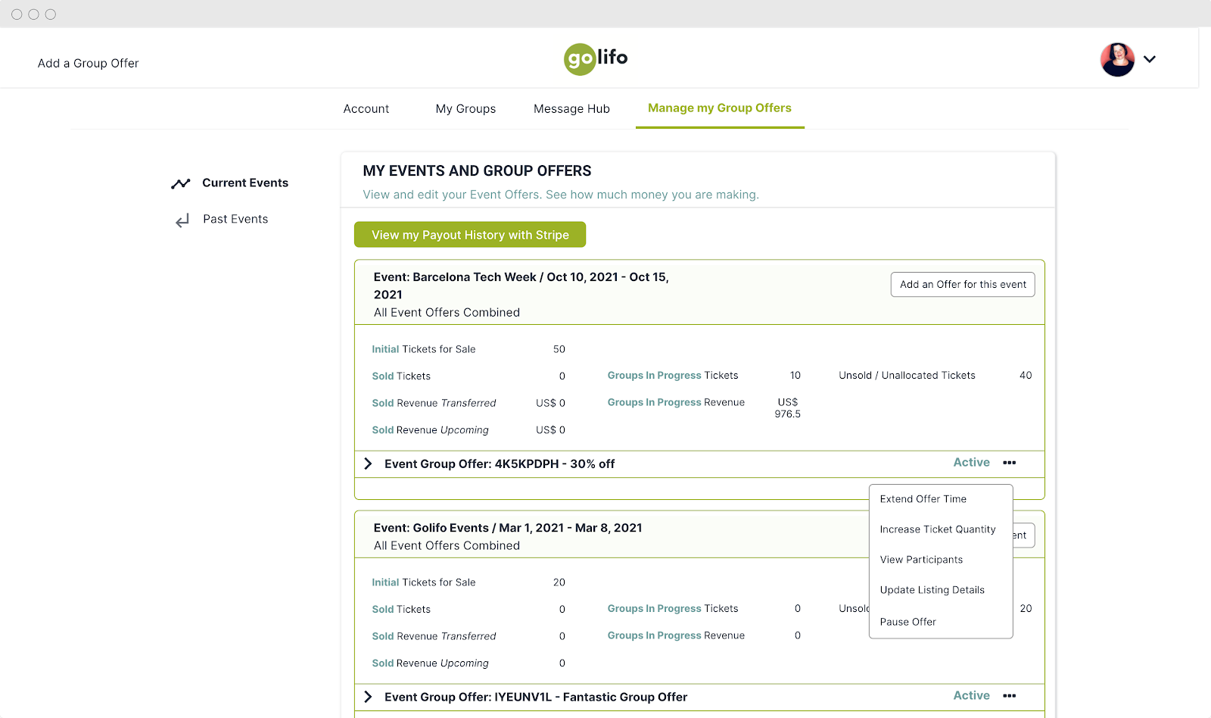The height and width of the screenshot is (718, 1211).
Task: Expand the account dropdown chevron
Action: click(1150, 59)
